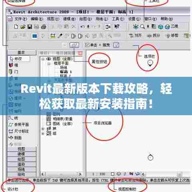
Task: Select the 参照平面 reference plane tool
Action: point(18,124)
